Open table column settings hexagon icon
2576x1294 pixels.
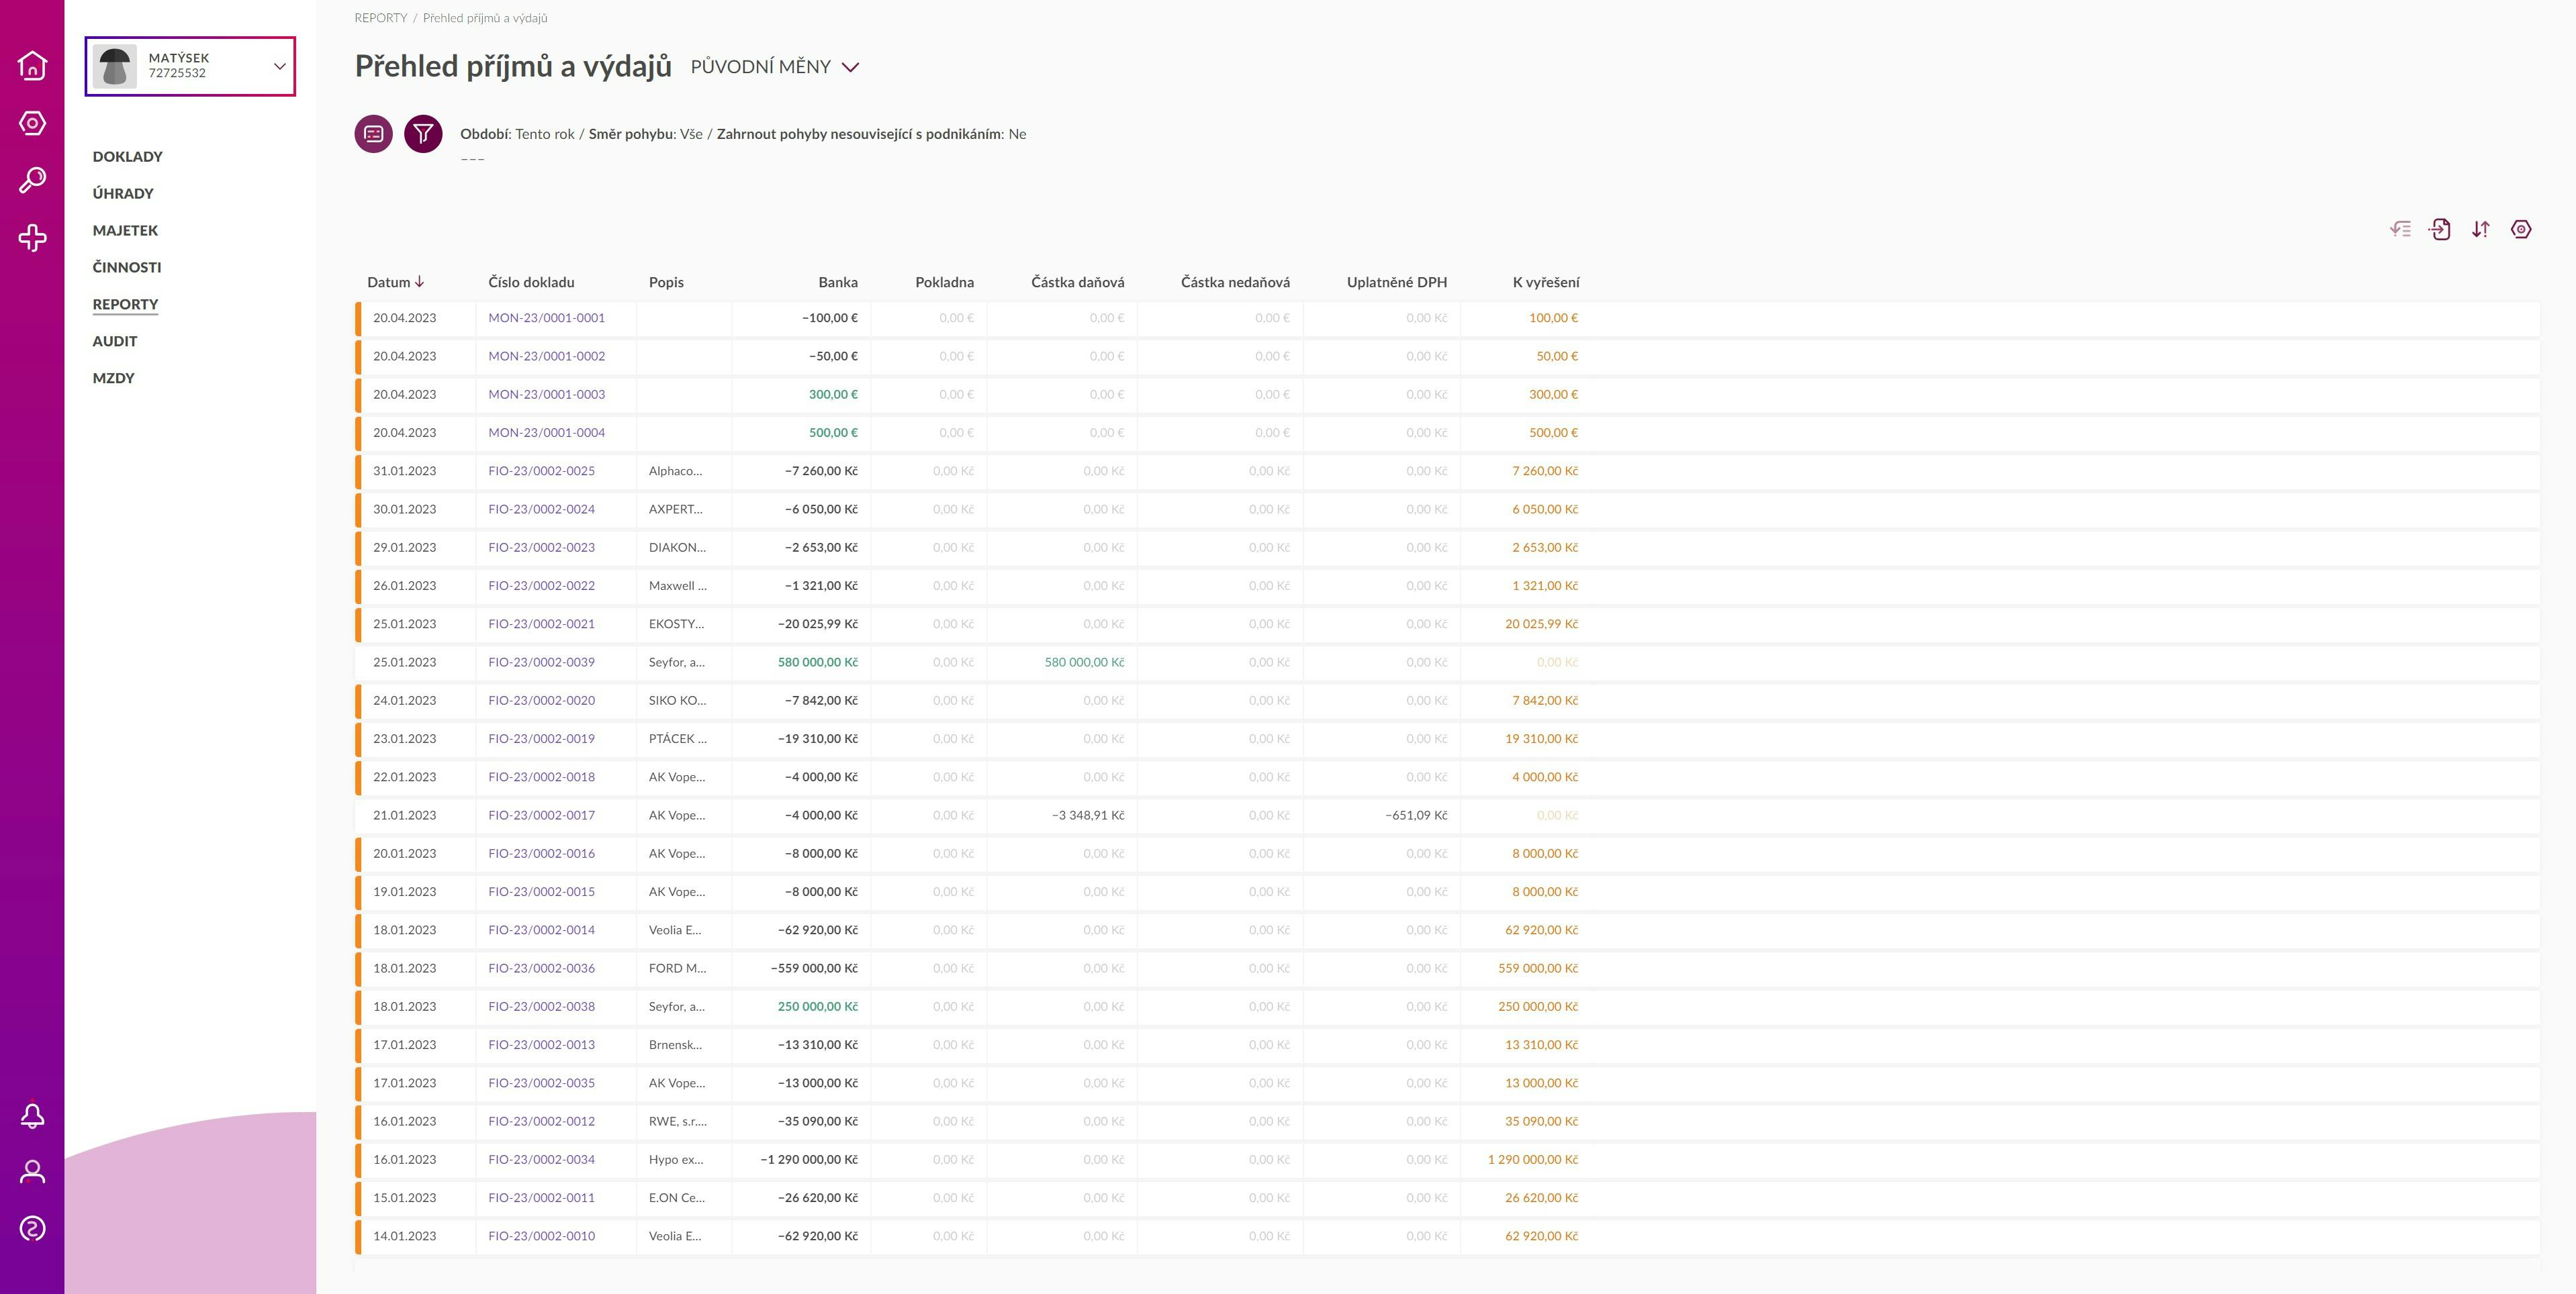(2521, 230)
